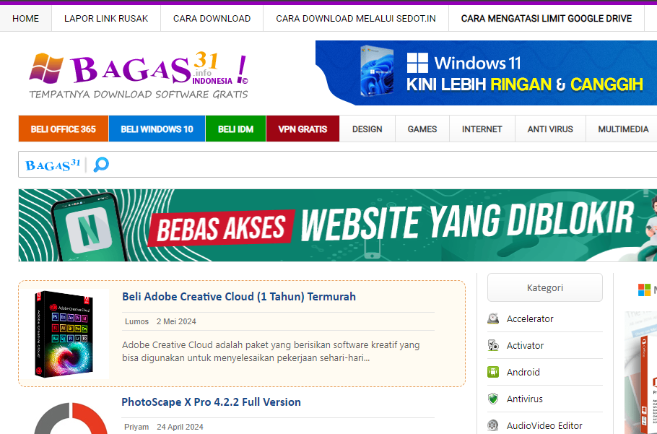Image resolution: width=657 pixels, height=434 pixels.
Task: Open CARA DOWNLOAD page
Action: pyautogui.click(x=212, y=19)
